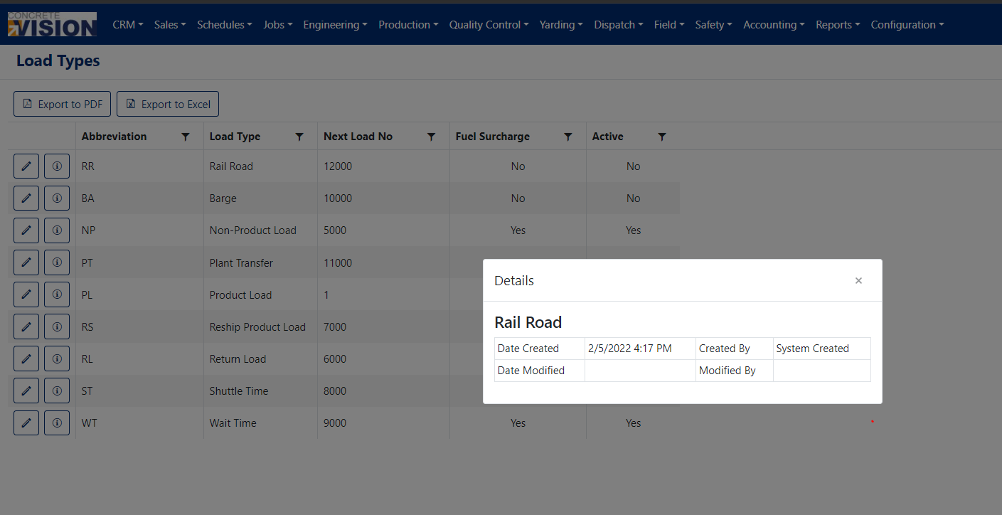Open the Configuration menu
The image size is (1002, 515).
907,24
